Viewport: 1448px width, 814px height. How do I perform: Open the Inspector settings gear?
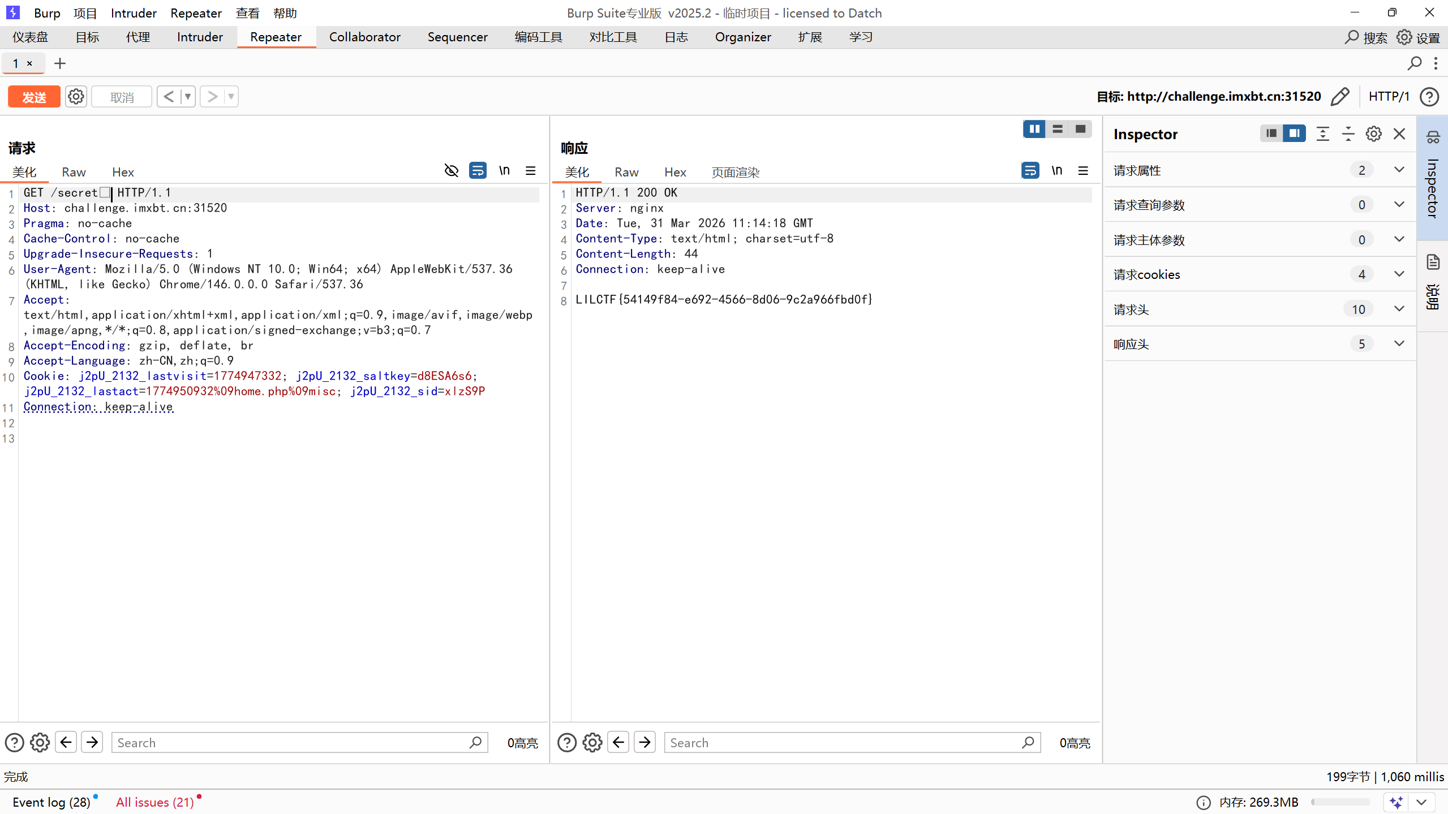(1373, 134)
